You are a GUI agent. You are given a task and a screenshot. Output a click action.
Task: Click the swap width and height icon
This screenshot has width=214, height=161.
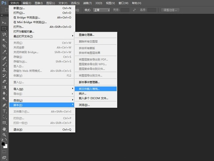[x=134, y=10]
